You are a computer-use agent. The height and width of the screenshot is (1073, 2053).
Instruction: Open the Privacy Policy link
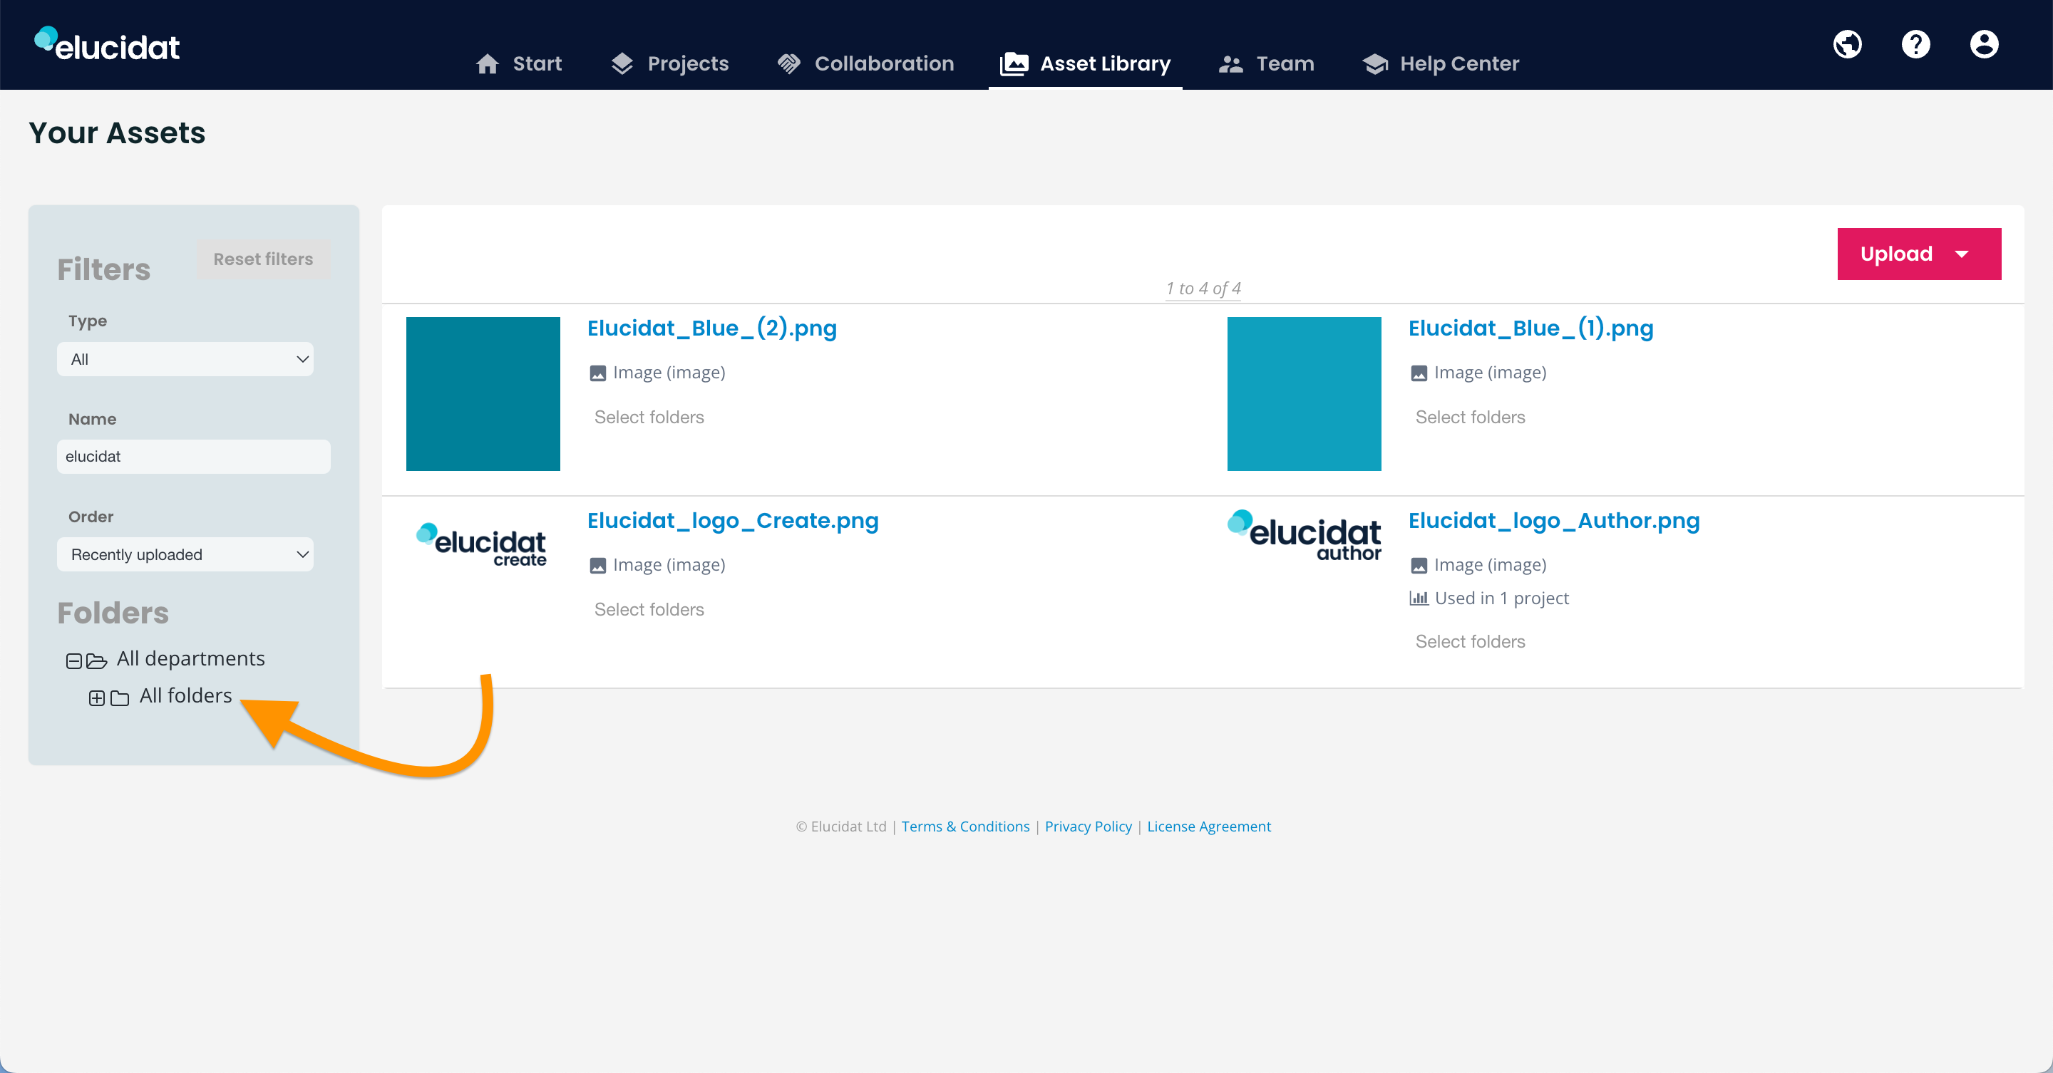[x=1088, y=826]
